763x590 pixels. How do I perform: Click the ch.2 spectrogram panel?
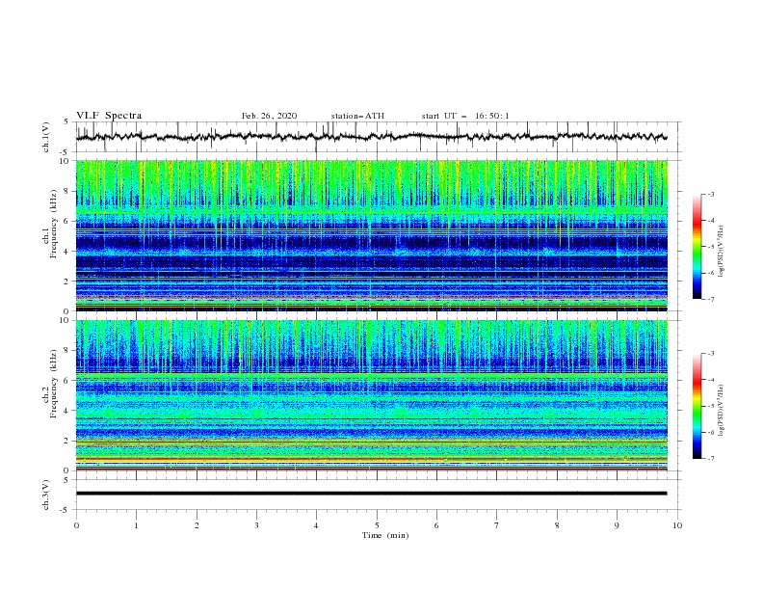(x=371, y=395)
